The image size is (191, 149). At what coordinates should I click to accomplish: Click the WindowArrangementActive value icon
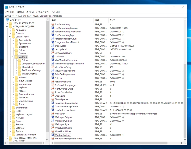(x=53, y=138)
